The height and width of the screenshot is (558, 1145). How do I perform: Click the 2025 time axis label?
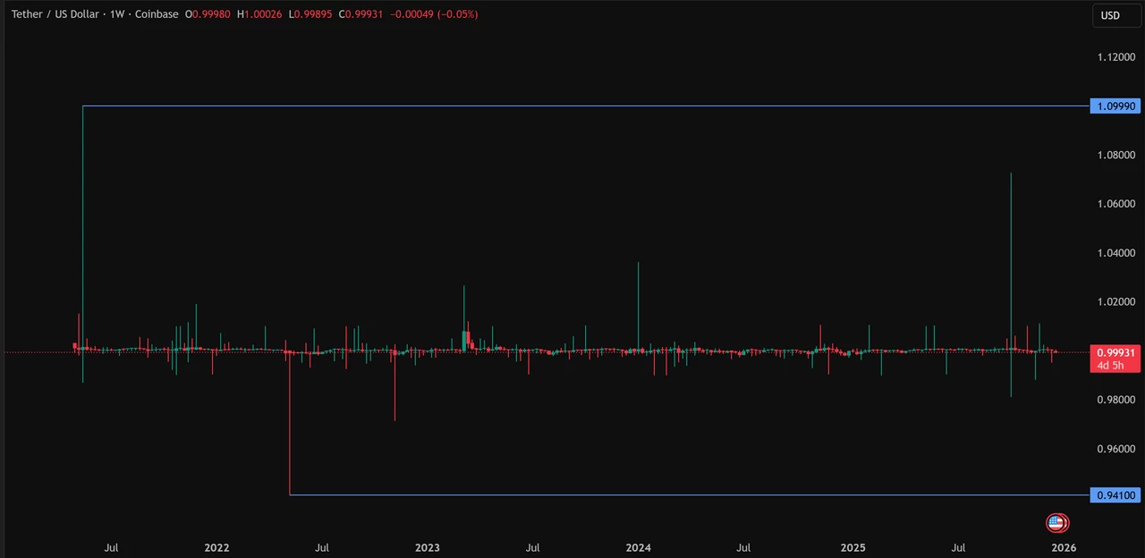(853, 547)
